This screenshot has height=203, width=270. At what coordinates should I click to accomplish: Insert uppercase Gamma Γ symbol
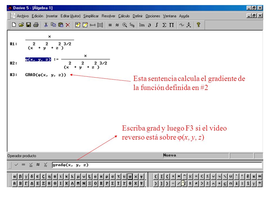(x=26, y=183)
